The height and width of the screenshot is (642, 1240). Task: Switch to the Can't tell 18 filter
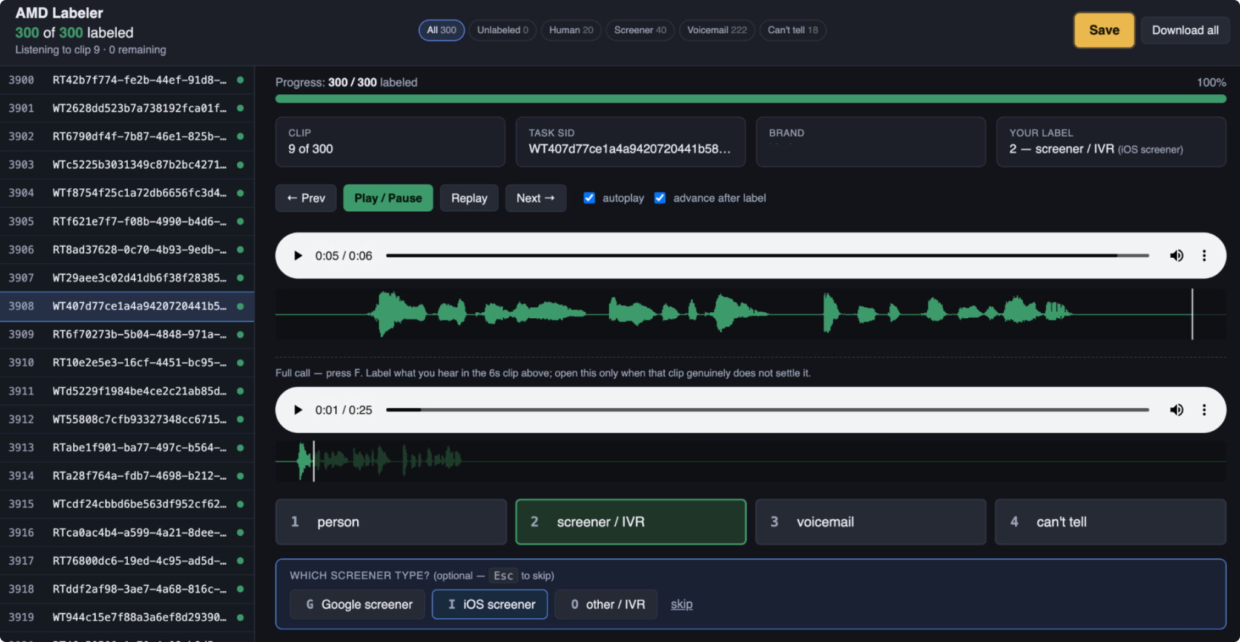[793, 30]
